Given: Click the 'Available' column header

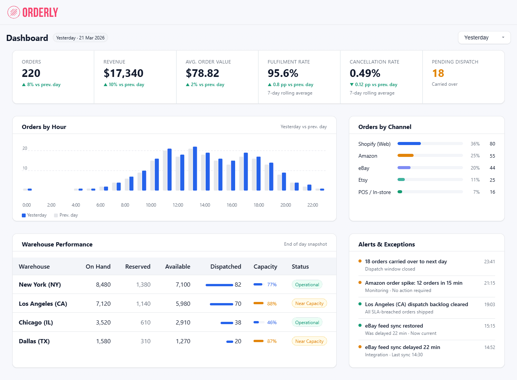Looking at the screenshot, I should 178,267.
